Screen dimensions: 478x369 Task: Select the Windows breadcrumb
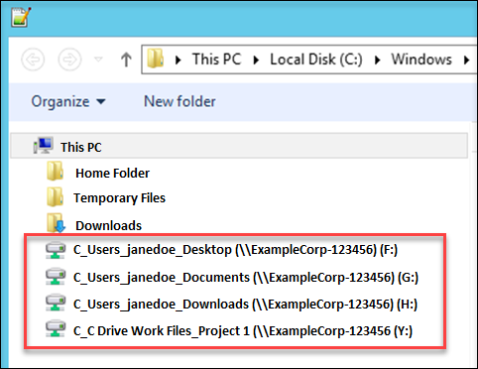(x=421, y=60)
